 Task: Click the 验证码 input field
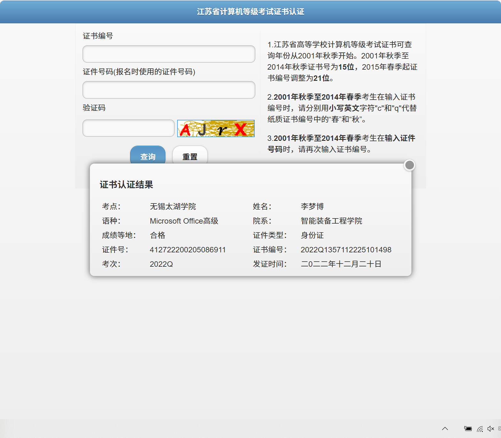(128, 128)
